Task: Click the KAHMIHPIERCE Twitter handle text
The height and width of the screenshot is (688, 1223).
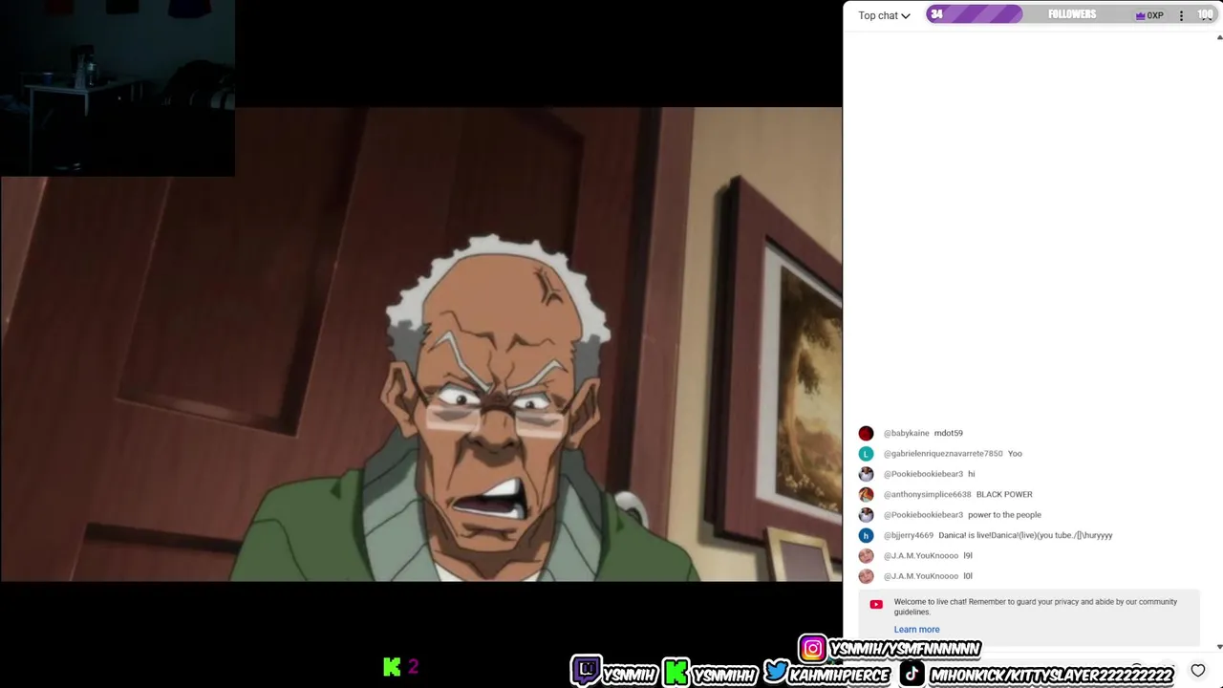Action: [840, 675]
